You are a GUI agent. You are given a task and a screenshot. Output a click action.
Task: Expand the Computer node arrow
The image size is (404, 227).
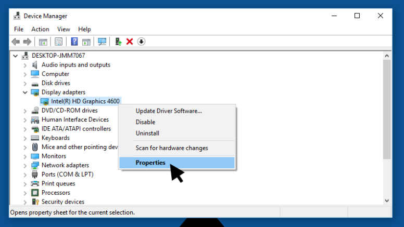(x=25, y=75)
